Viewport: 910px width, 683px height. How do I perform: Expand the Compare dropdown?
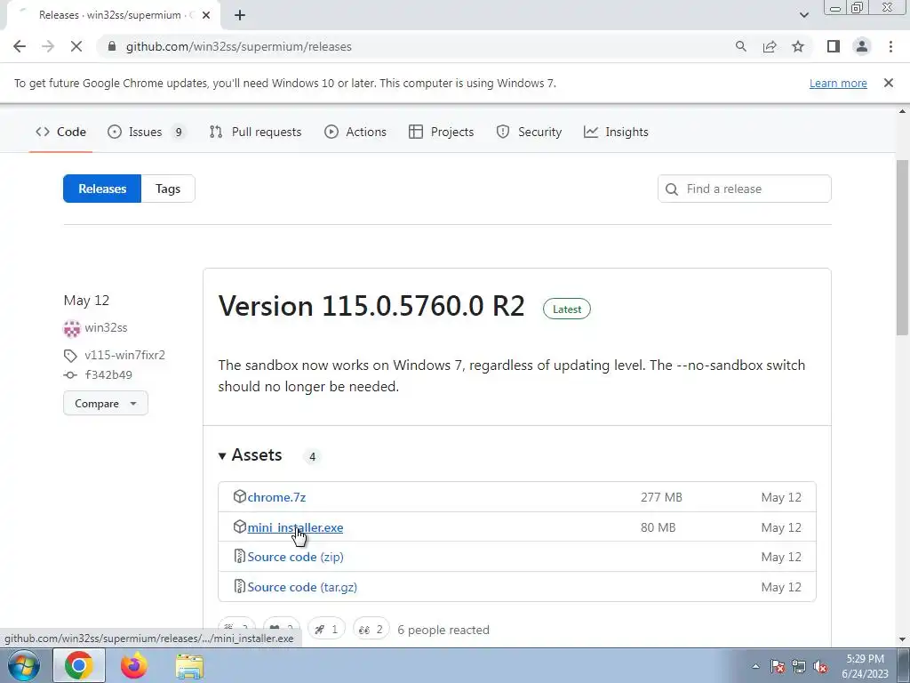[x=106, y=403]
